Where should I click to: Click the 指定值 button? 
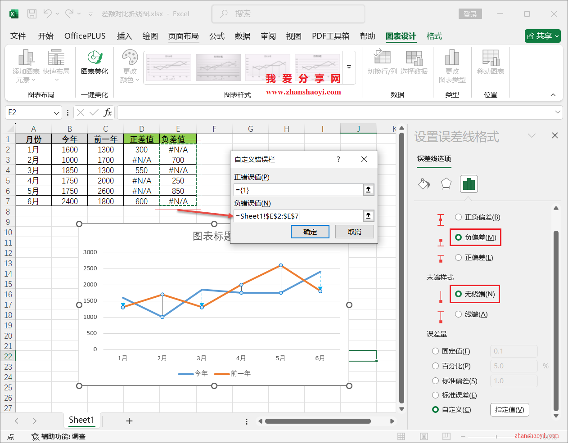(x=509, y=410)
